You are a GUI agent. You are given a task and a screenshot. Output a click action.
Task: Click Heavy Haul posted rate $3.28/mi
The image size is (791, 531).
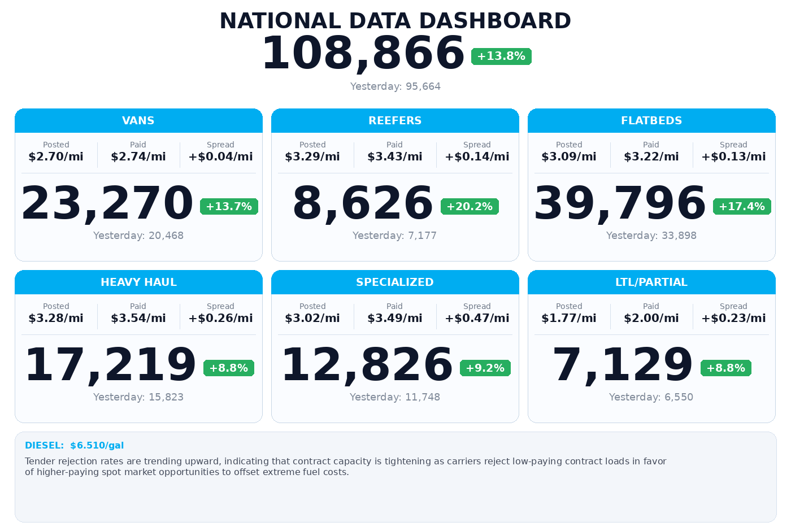(x=56, y=319)
